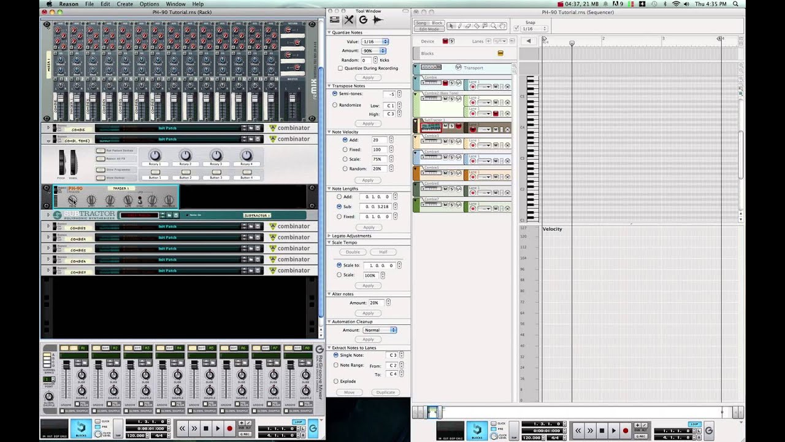Open the Quantize Value 1/16 dropdown
Image resolution: width=785 pixels, height=442 pixels.
click(373, 41)
